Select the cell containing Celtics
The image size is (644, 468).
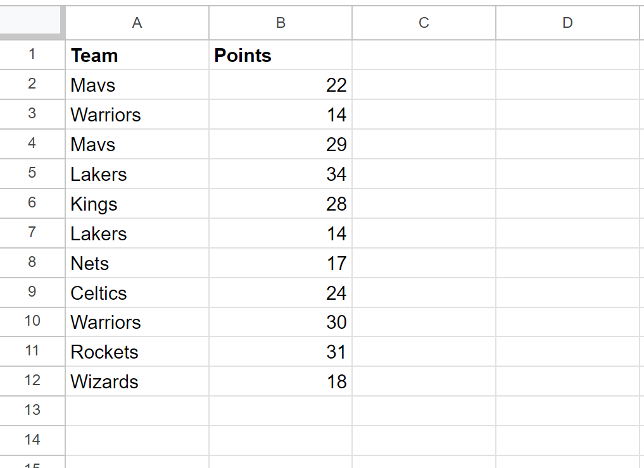click(x=137, y=292)
